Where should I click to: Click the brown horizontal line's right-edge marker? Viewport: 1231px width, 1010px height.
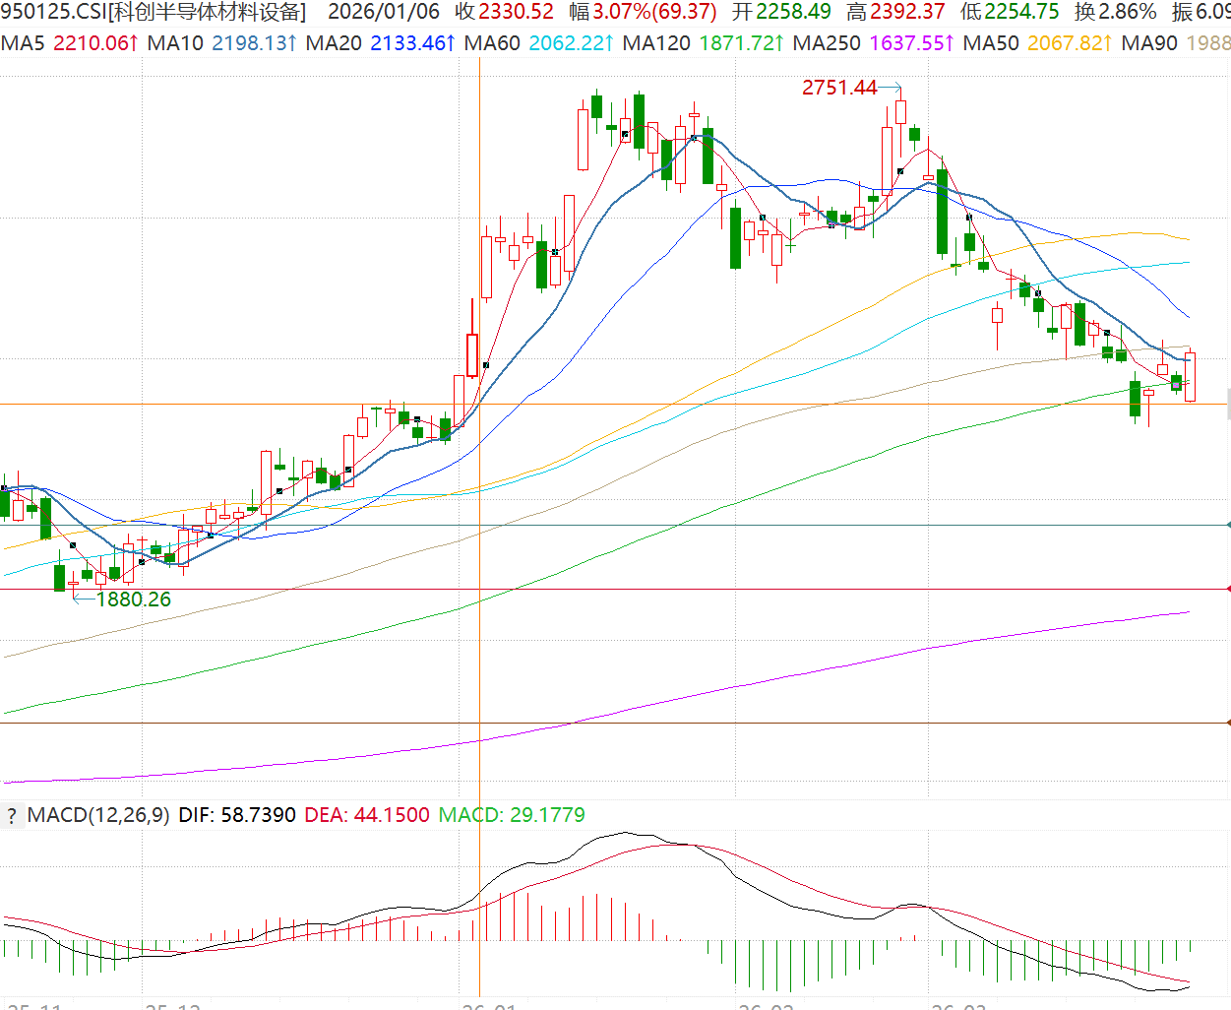point(1227,723)
